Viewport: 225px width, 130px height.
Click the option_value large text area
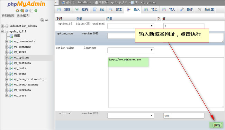click(166, 82)
